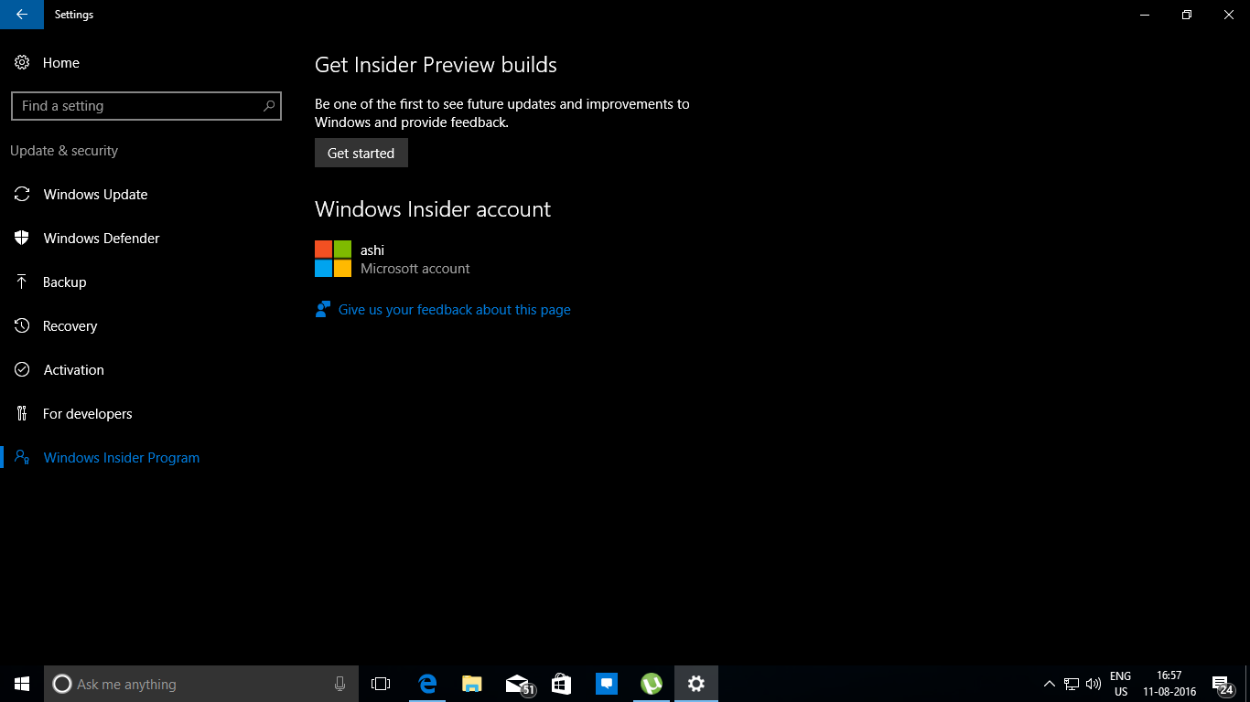Click the Recovery history icon
The width and height of the screenshot is (1250, 702).
coord(22,326)
